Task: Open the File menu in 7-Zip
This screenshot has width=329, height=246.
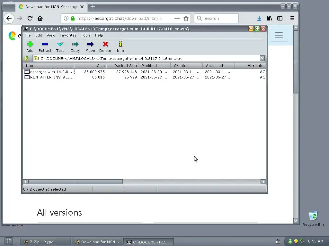Action: [x=28, y=35]
